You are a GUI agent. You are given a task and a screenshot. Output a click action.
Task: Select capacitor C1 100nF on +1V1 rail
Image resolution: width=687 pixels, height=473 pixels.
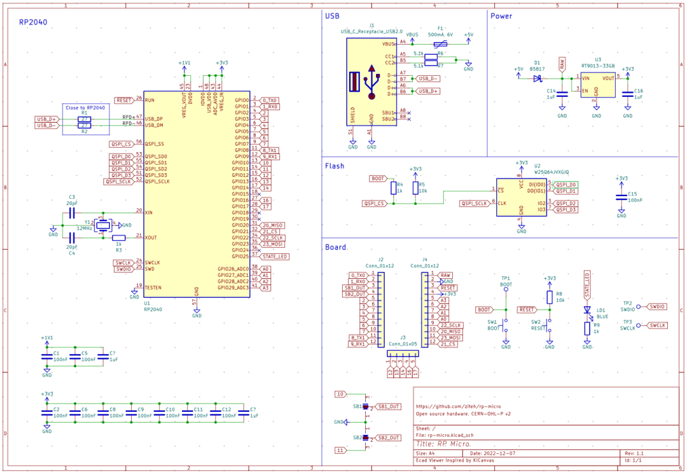click(x=47, y=357)
